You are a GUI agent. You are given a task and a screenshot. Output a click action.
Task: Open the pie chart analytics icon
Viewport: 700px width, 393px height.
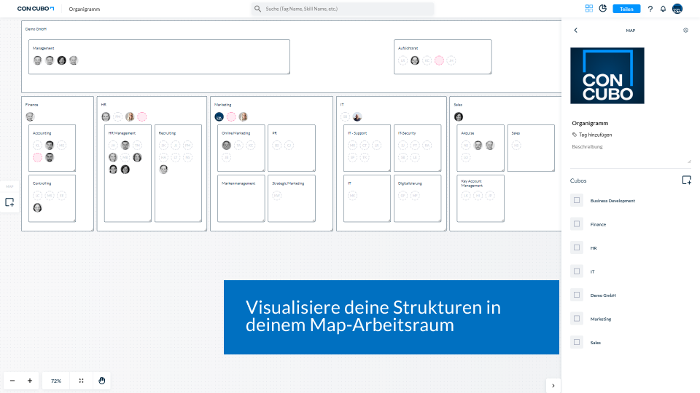coord(603,9)
